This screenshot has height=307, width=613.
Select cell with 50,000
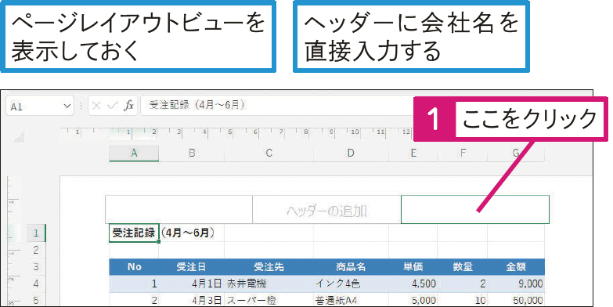[516, 300]
